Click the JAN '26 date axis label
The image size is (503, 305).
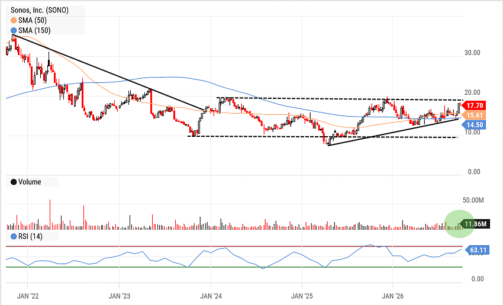click(x=393, y=296)
